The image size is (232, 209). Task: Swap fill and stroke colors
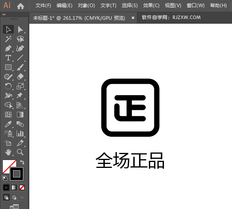[22, 162]
